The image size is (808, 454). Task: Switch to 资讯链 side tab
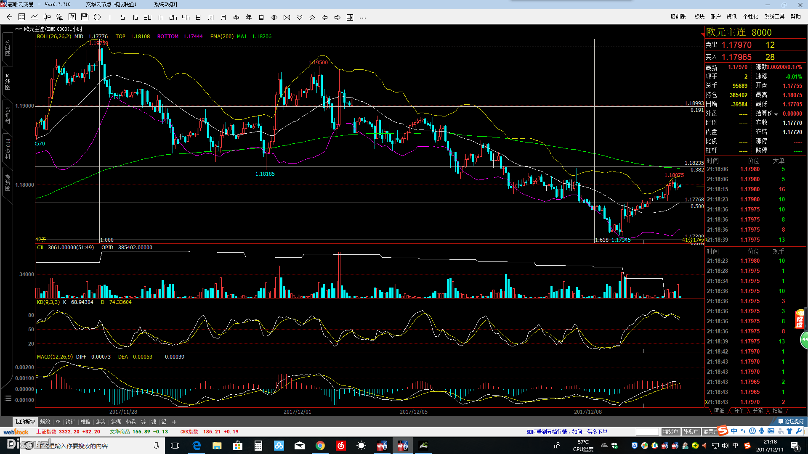[x=8, y=116]
